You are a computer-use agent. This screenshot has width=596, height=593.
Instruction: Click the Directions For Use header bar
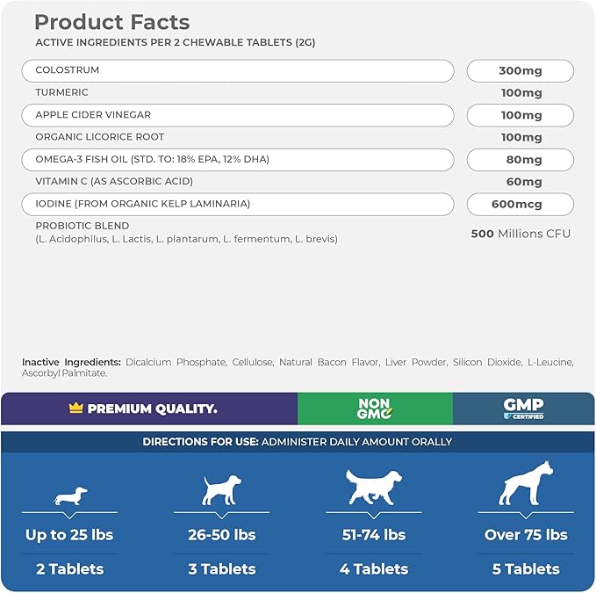(x=298, y=442)
